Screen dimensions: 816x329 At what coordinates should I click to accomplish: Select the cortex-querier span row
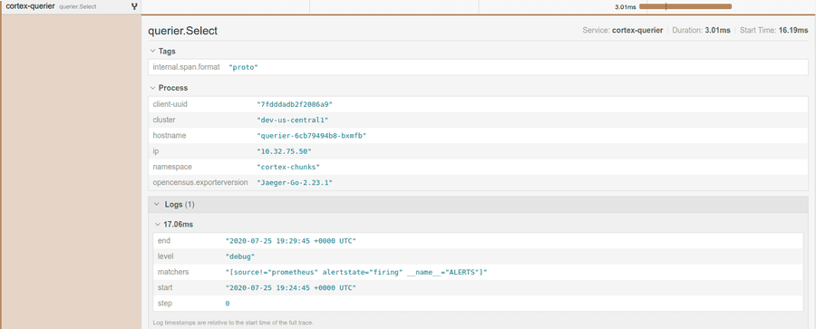pyautogui.click(x=70, y=6)
